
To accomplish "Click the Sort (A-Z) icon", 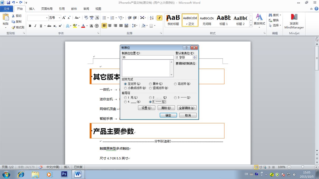I will coord(152,18).
